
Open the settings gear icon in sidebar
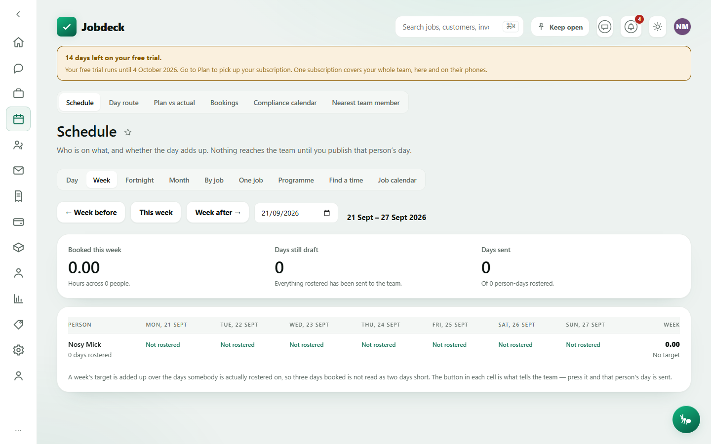18,350
